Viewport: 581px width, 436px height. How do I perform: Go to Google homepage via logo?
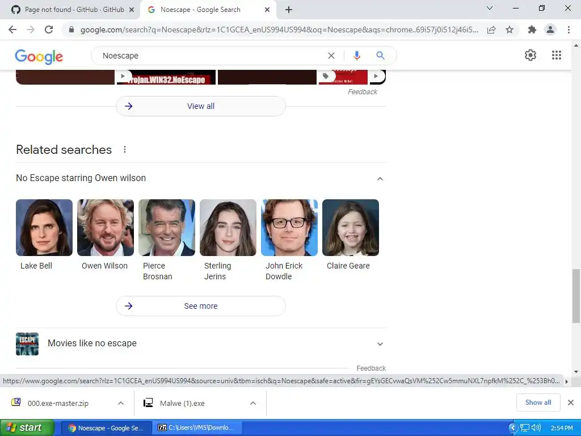tap(39, 56)
